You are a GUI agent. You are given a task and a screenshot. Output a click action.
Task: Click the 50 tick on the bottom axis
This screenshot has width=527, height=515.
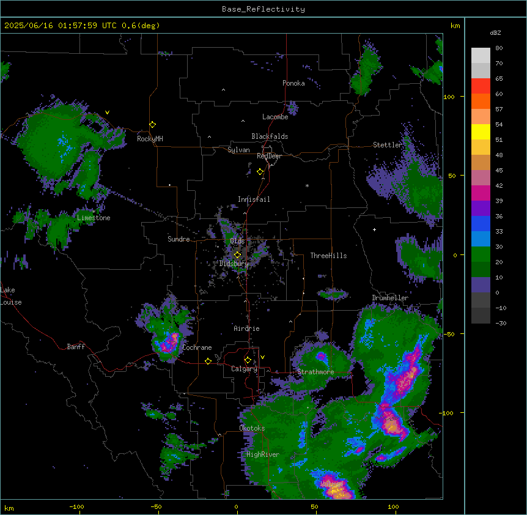(314, 506)
